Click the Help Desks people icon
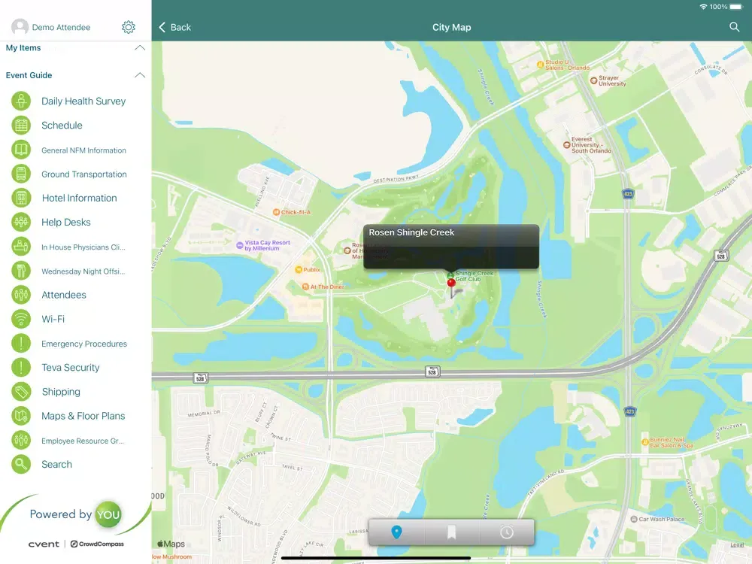 (x=21, y=222)
